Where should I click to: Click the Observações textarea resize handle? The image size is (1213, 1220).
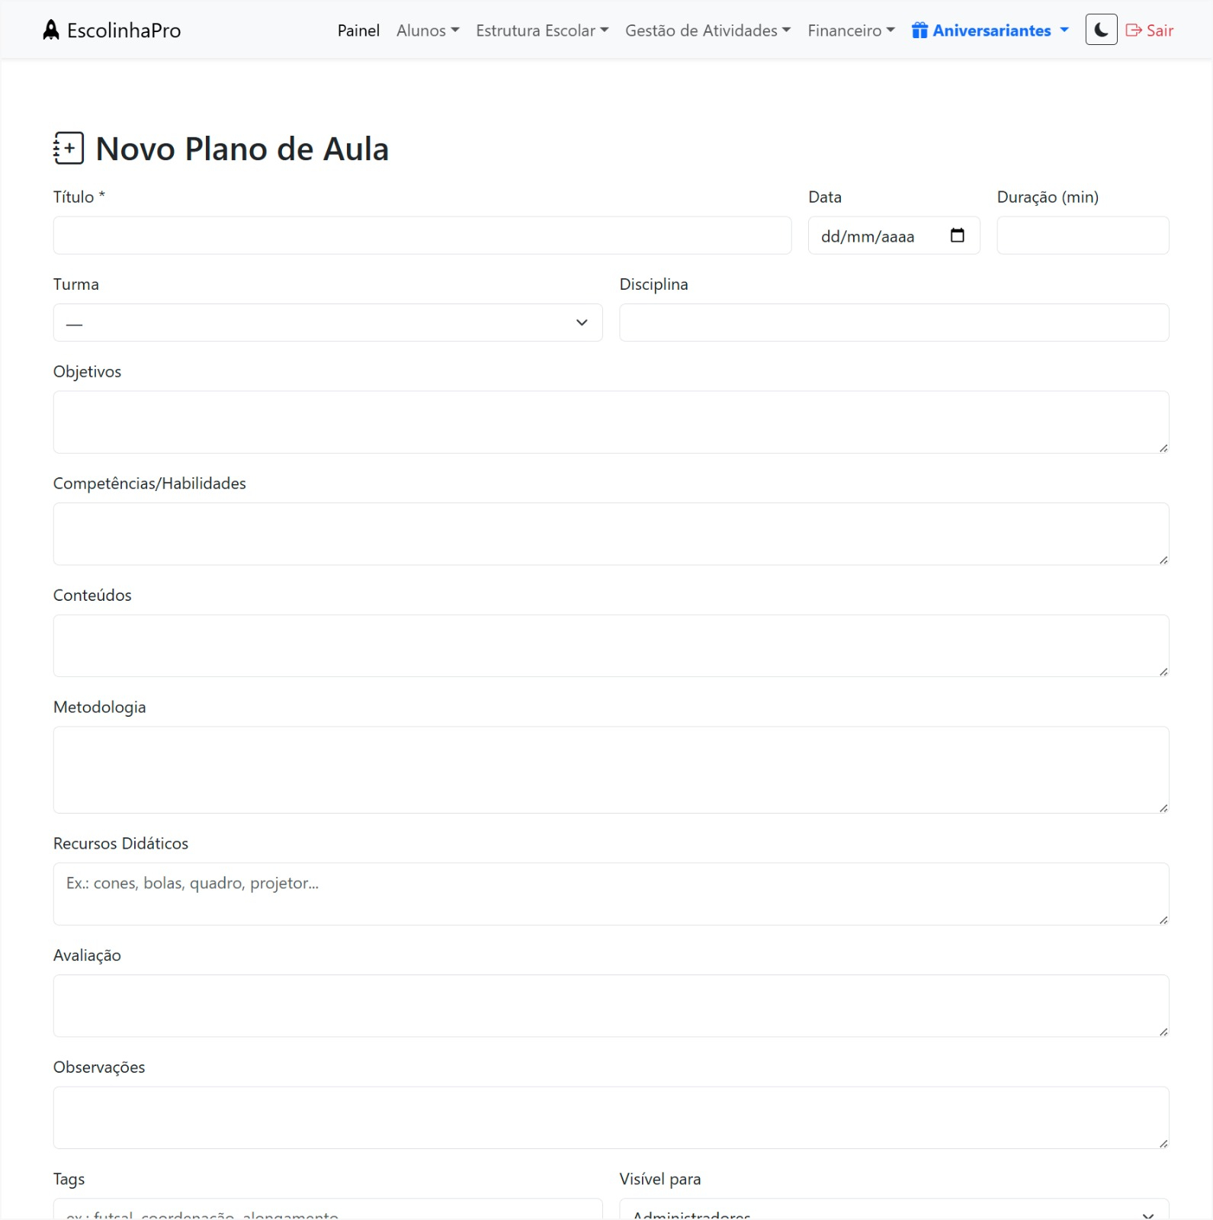pos(1163,1144)
